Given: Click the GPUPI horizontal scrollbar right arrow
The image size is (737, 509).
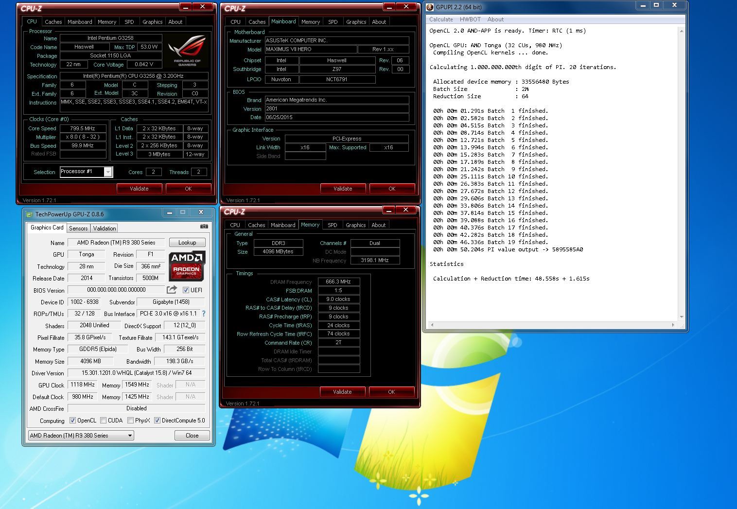Looking at the screenshot, I should [x=673, y=325].
